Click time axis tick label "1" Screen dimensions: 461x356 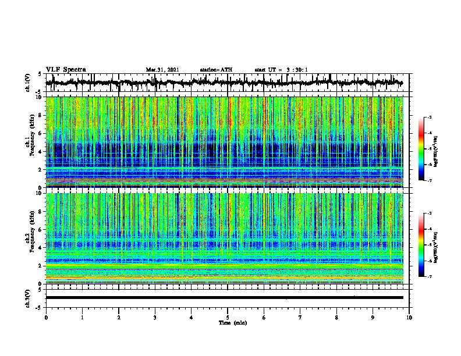82,318
